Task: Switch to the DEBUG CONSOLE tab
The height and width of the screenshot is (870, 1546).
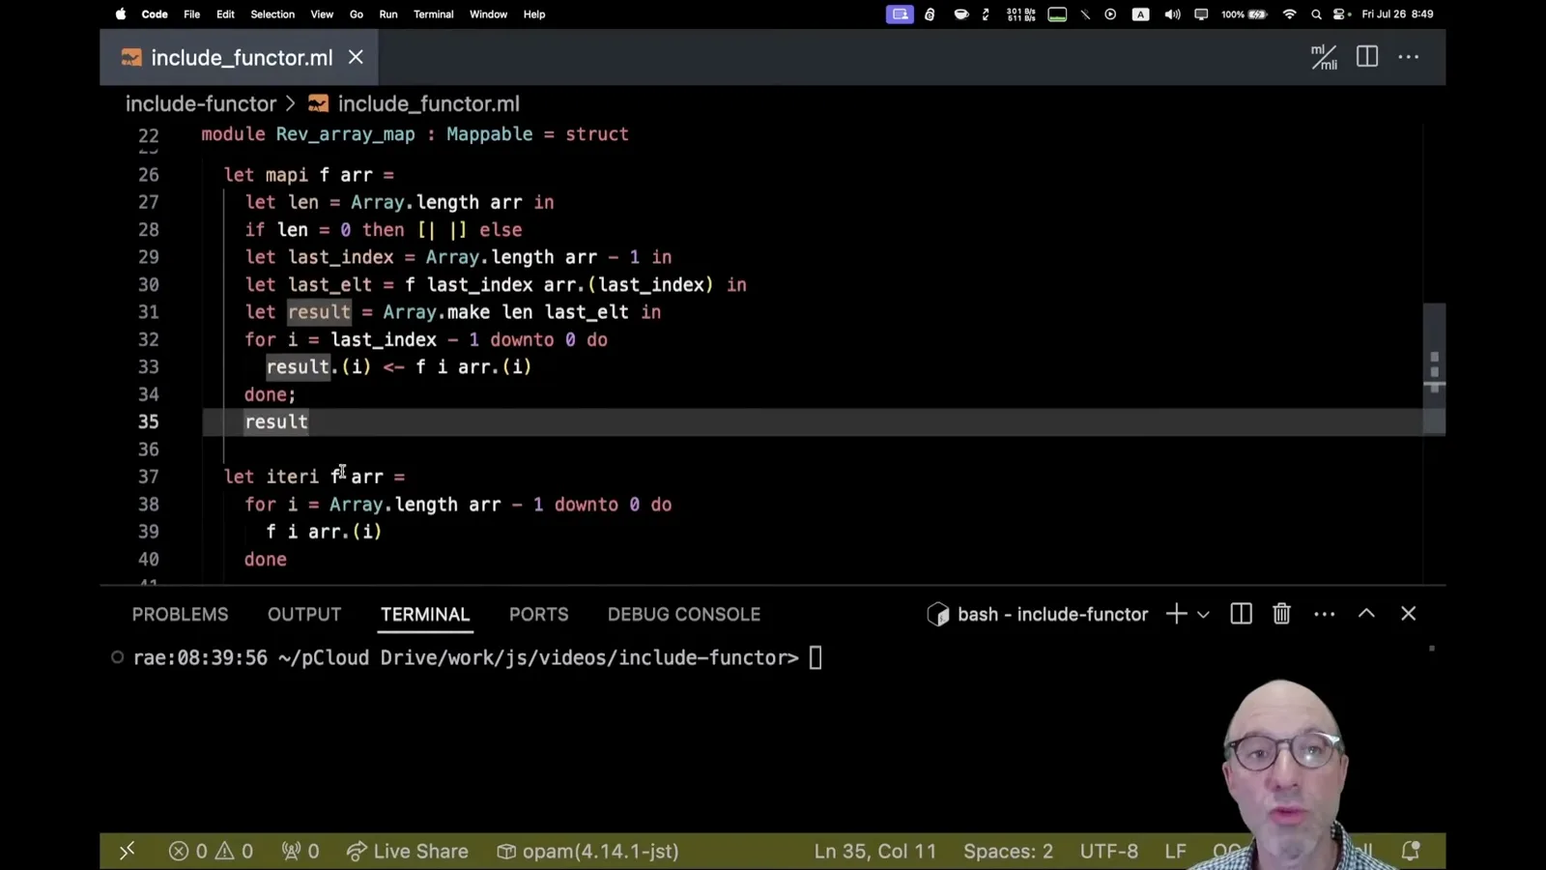Action: (x=684, y=614)
